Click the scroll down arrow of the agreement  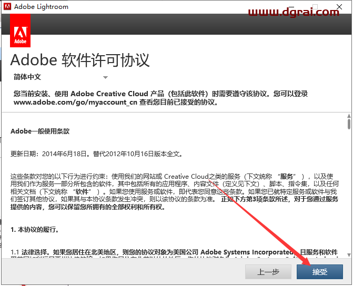349,255
